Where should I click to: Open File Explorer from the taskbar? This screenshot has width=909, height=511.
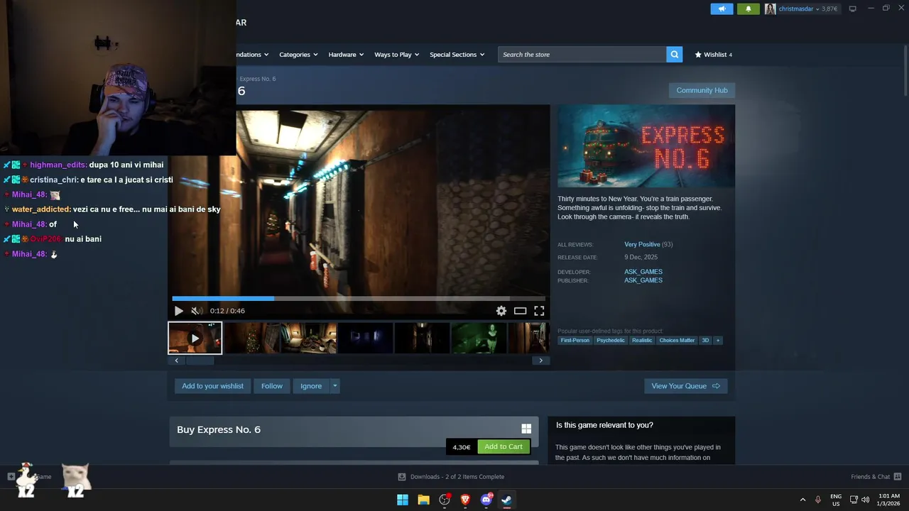pos(423,500)
